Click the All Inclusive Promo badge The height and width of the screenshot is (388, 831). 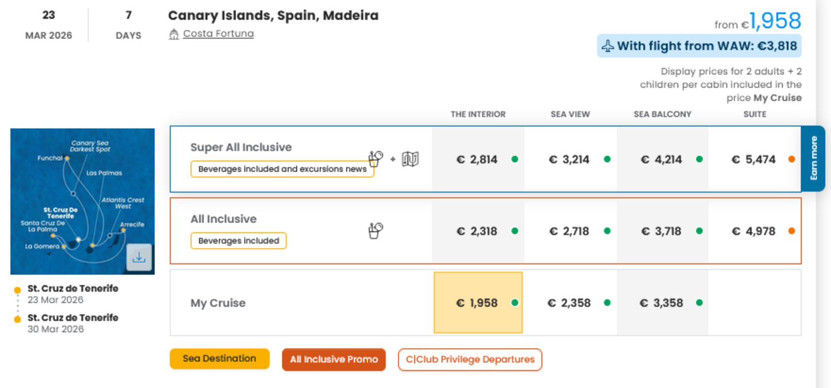tap(334, 359)
